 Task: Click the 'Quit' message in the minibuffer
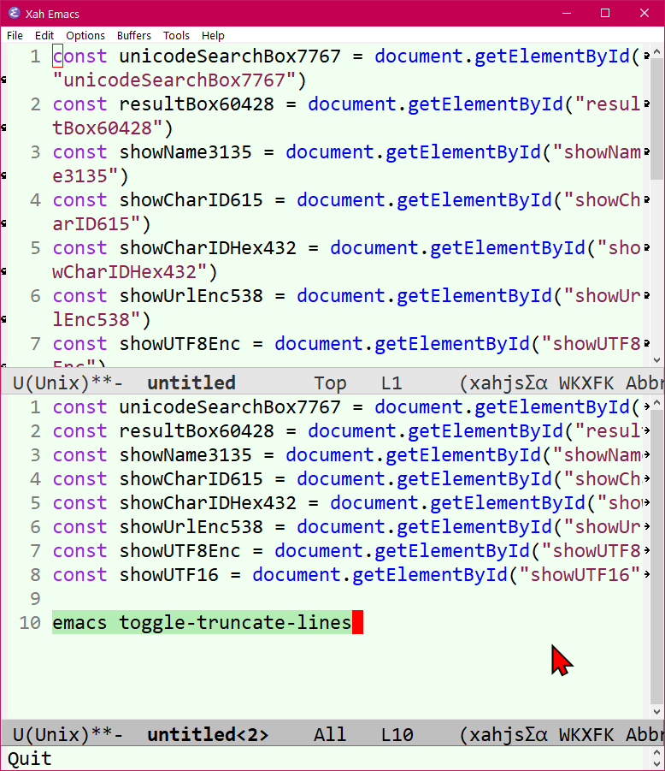coord(29,758)
